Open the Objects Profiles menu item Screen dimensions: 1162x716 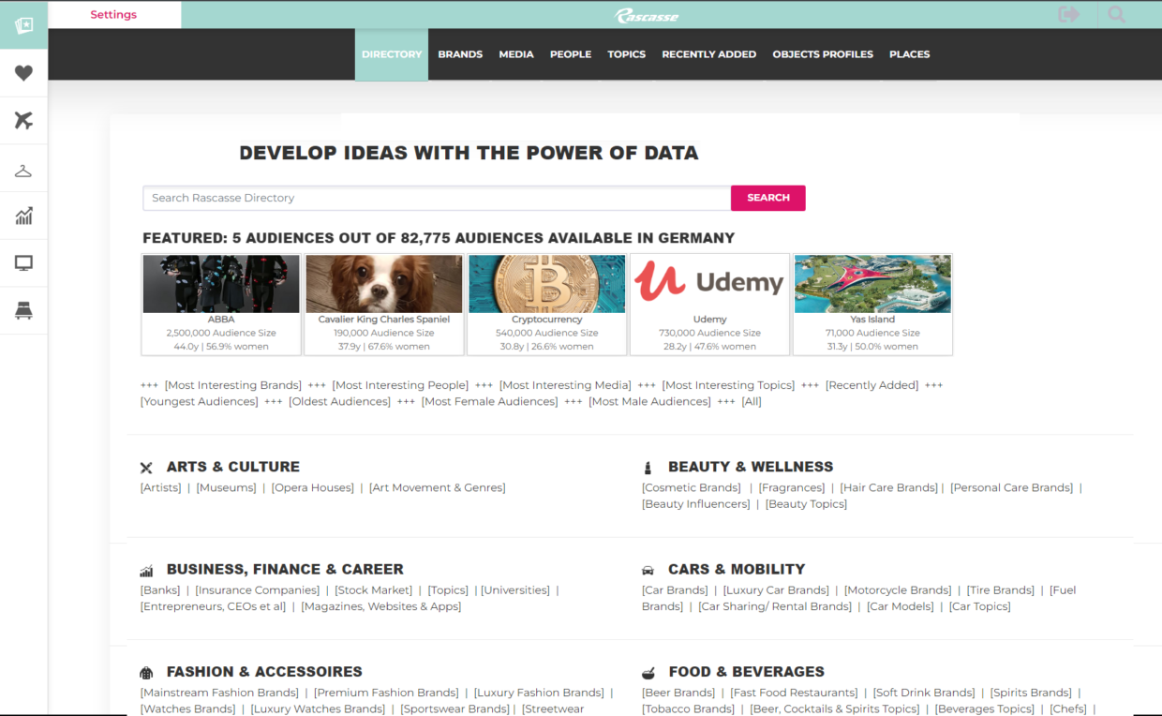coord(823,54)
